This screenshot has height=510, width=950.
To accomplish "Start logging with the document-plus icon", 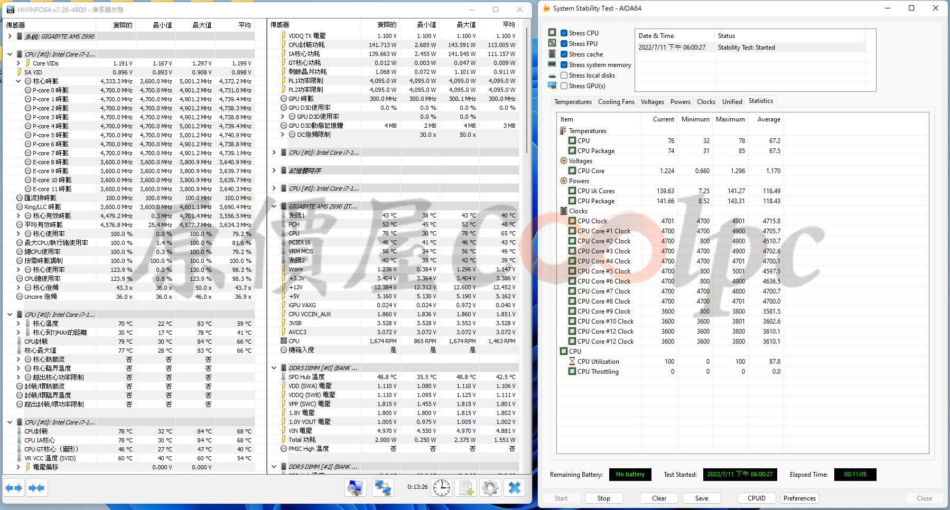I will point(466,488).
